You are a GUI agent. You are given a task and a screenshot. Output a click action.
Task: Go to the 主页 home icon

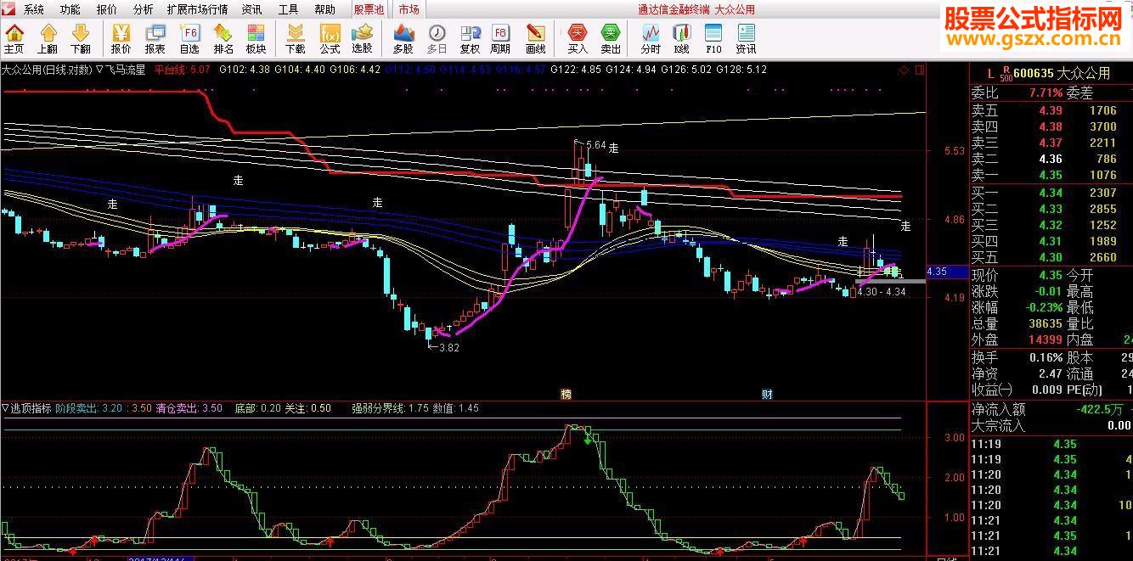[x=14, y=39]
